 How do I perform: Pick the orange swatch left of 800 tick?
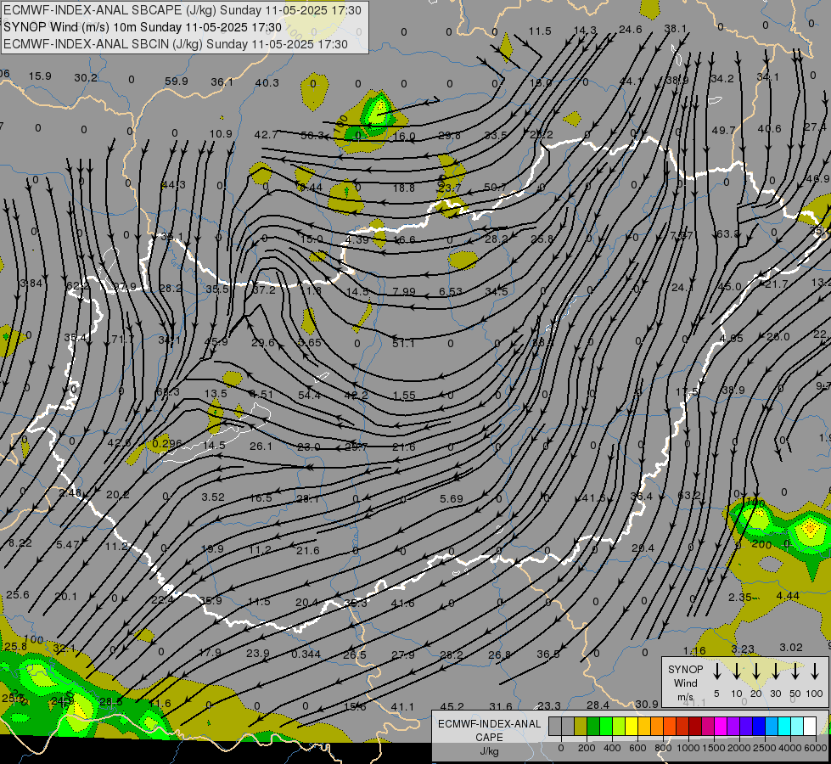pyautogui.click(x=657, y=726)
